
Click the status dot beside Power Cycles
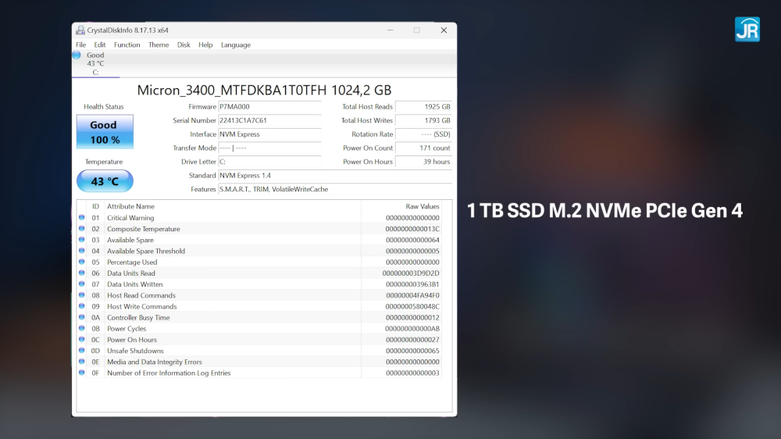pos(82,329)
